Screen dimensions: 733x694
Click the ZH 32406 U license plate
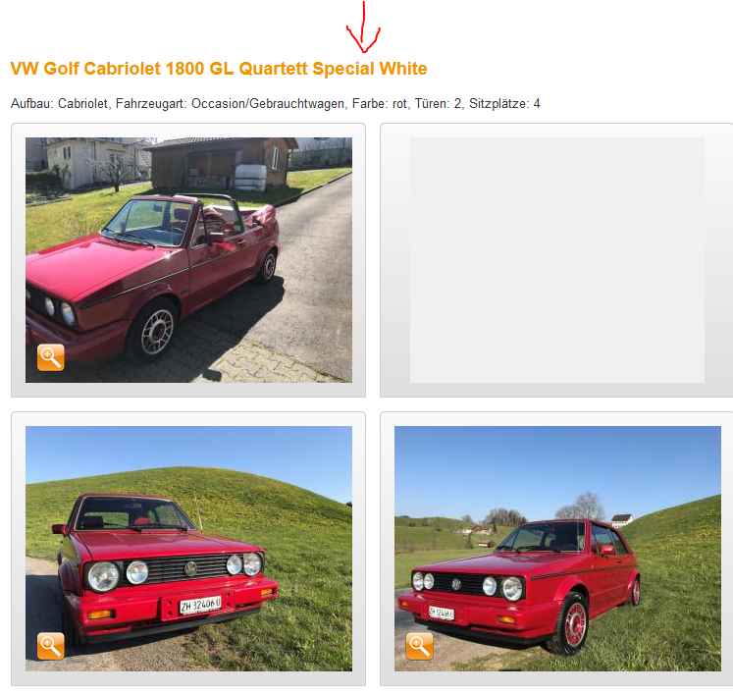200,606
